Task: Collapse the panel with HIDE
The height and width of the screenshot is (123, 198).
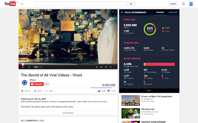Action: pyautogui.click(x=149, y=91)
